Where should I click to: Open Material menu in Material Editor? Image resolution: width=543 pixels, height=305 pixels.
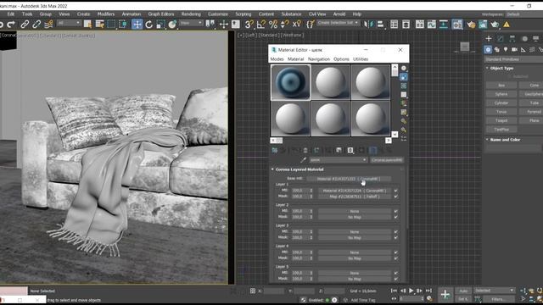point(296,59)
